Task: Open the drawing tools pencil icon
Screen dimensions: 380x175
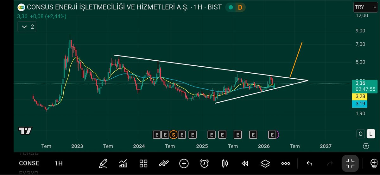Action: click(x=103, y=163)
